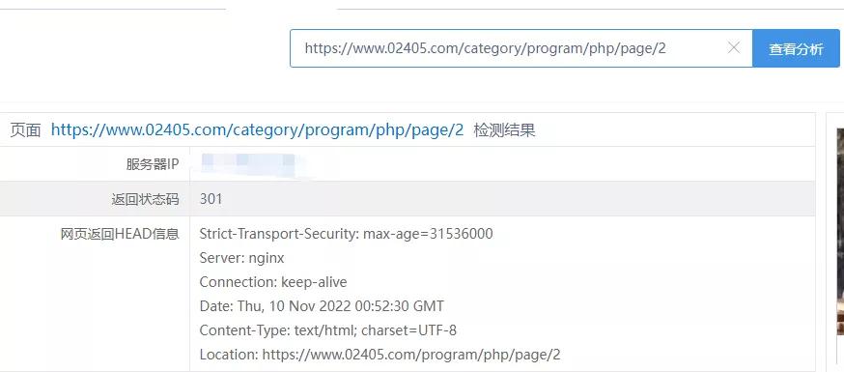The width and height of the screenshot is (844, 372).
Task: Click the charset=UTF-8 text
Action: pyautogui.click(x=408, y=330)
